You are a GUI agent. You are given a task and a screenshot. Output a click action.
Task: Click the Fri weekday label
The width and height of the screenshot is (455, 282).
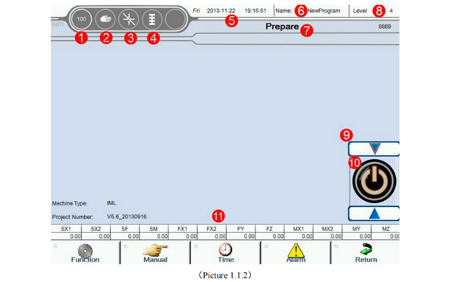click(x=196, y=11)
